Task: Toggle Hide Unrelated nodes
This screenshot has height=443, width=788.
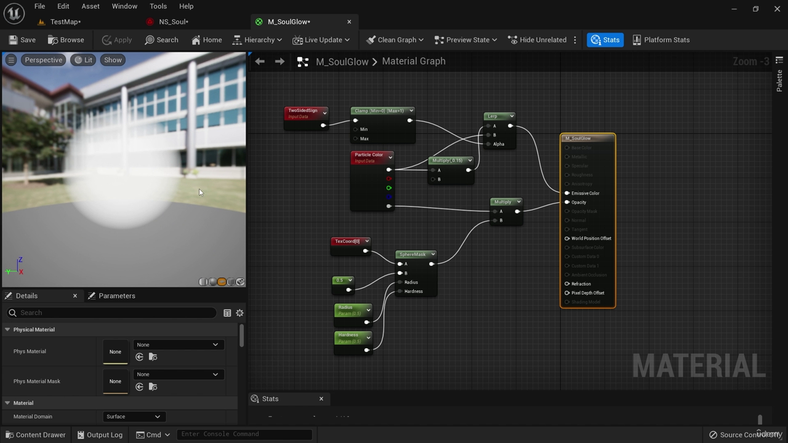Action: pos(537,40)
